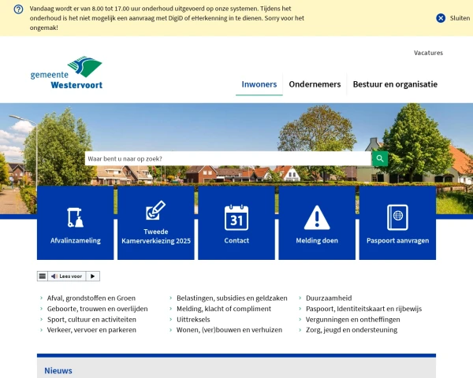Select the Inwoners tab
The image size is (473, 378).
pyautogui.click(x=259, y=84)
